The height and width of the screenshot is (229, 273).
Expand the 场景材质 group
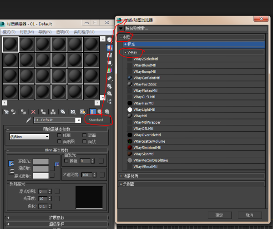121,176
